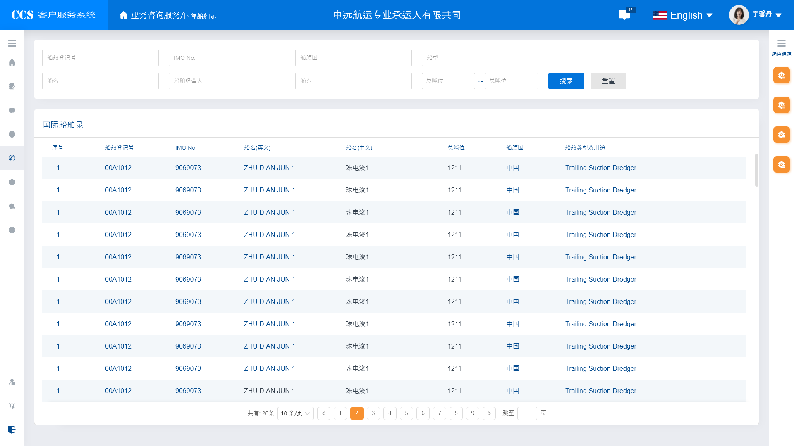Click the IMO No. search input field
The height and width of the screenshot is (446, 794).
point(227,58)
